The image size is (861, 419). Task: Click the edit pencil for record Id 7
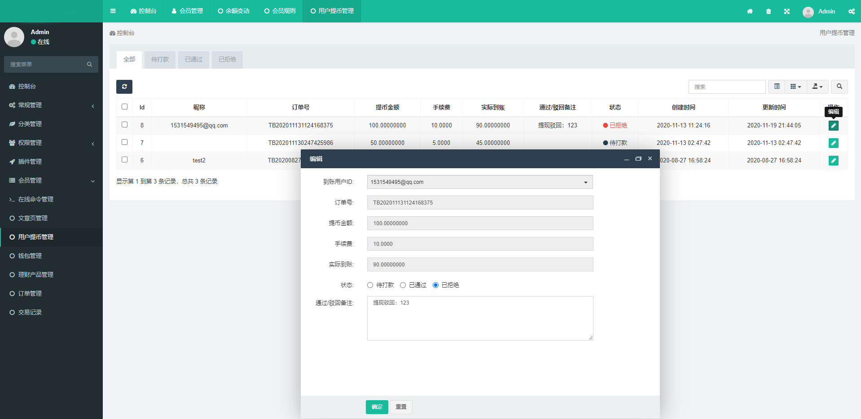(833, 143)
